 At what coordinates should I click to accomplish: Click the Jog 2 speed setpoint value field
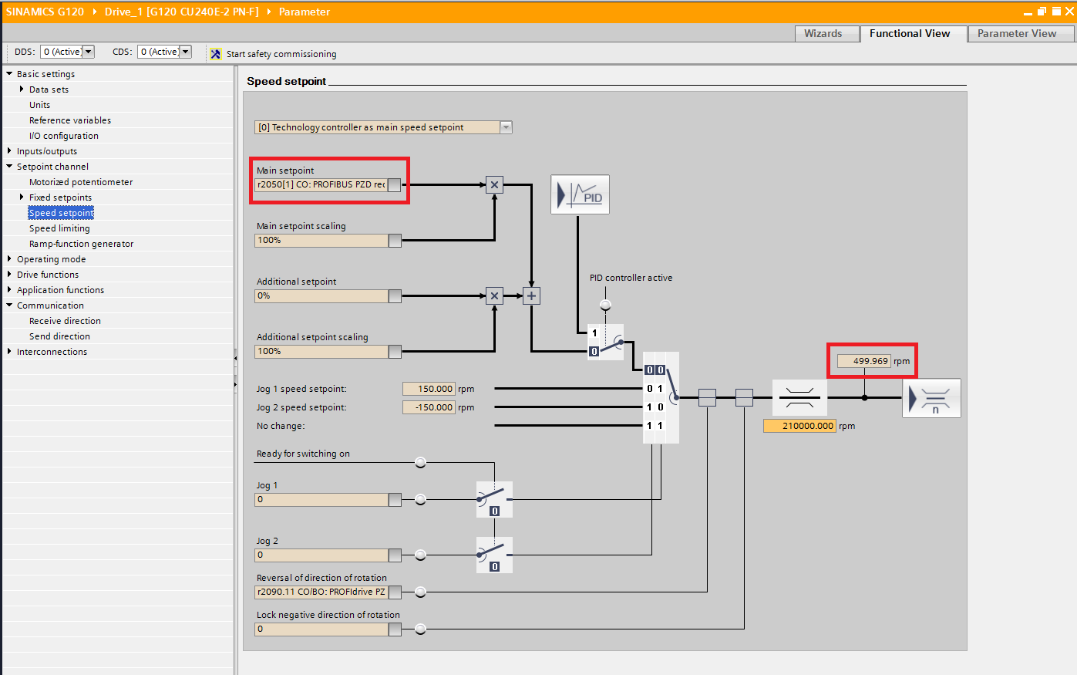tap(429, 407)
